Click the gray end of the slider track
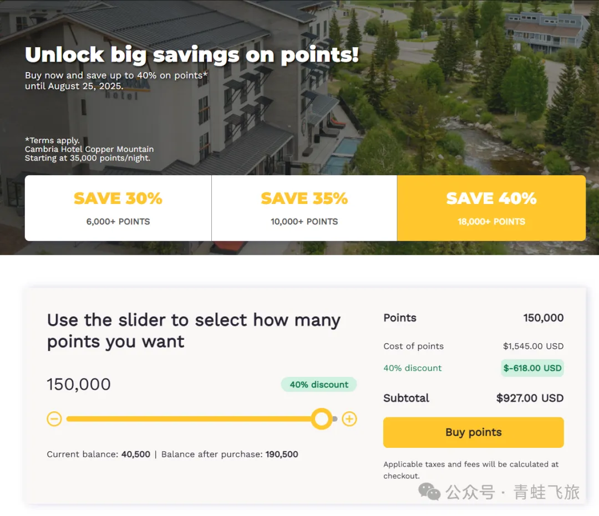The height and width of the screenshot is (516, 599). click(x=335, y=419)
